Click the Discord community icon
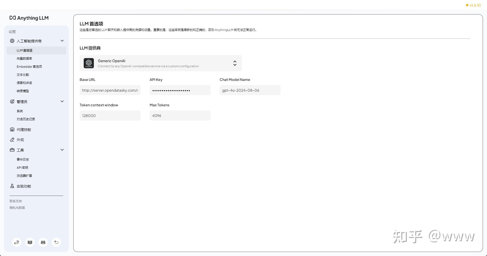This screenshot has height=256, width=487. [x=43, y=242]
